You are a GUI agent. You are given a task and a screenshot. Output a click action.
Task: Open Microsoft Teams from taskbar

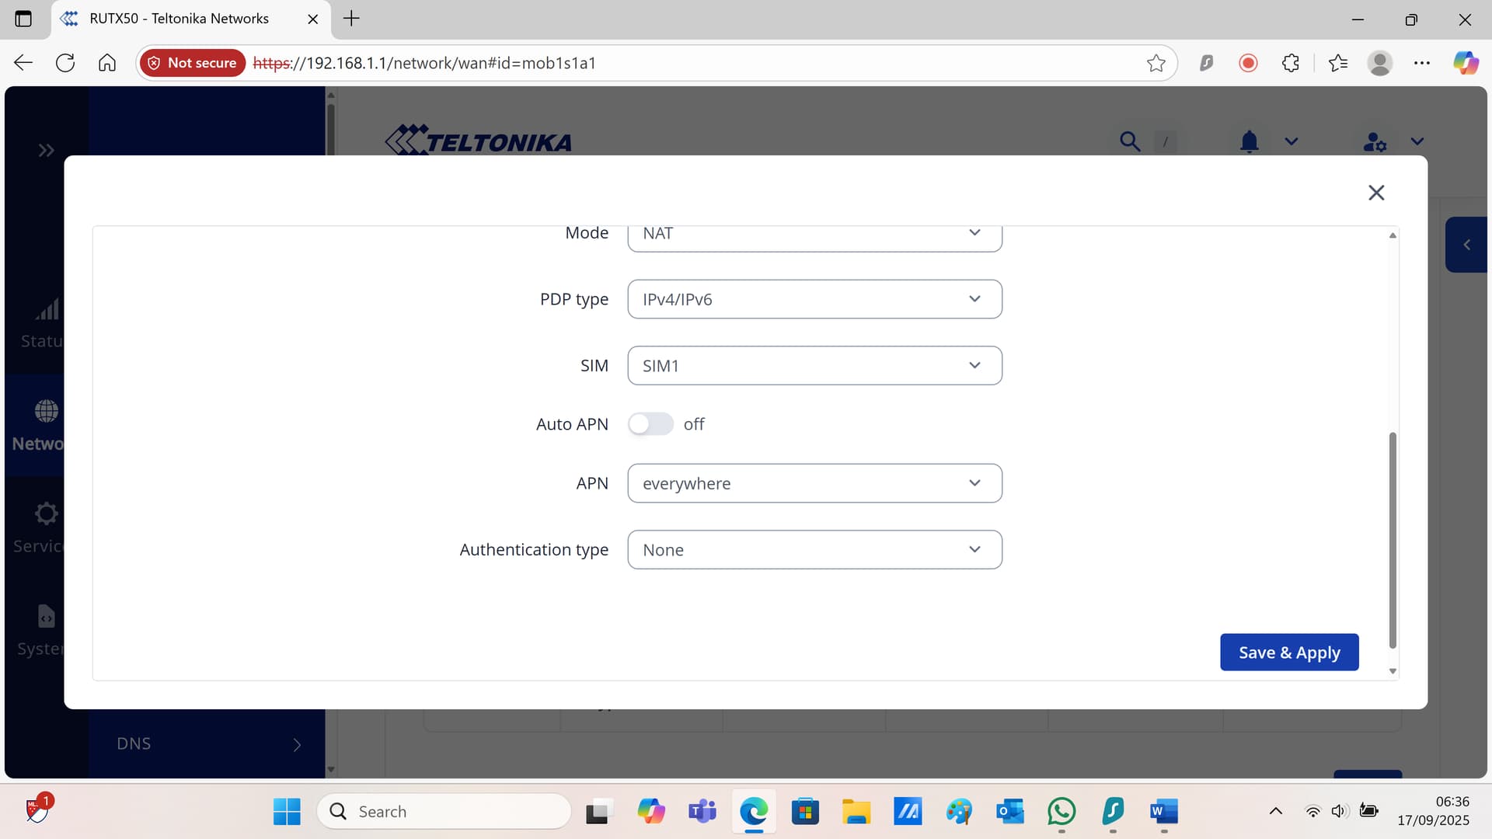pyautogui.click(x=702, y=812)
